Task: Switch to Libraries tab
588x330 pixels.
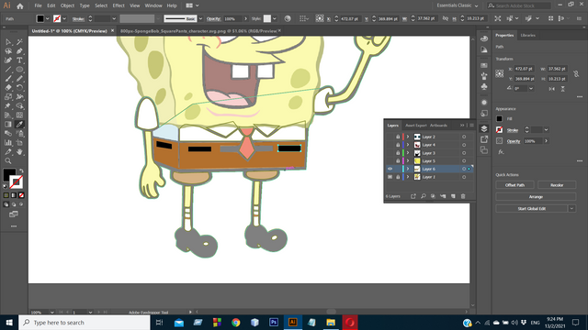Action: pos(528,35)
